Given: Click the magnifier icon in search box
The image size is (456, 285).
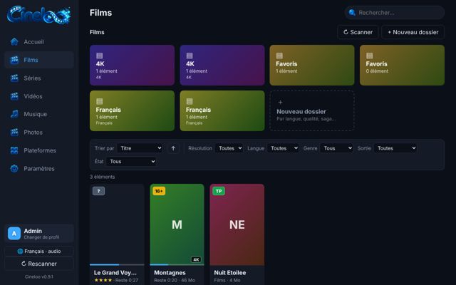Looking at the screenshot, I should pos(352,13).
